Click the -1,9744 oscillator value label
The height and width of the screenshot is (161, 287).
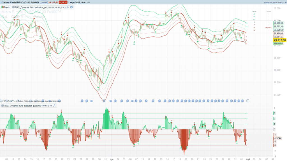(277, 138)
